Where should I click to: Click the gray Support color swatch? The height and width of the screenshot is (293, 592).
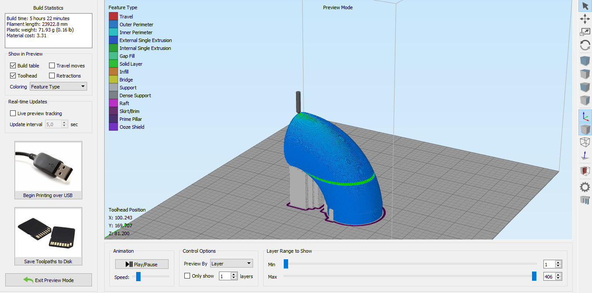[113, 88]
